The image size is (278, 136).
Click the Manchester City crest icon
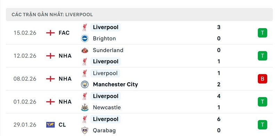click(x=85, y=84)
